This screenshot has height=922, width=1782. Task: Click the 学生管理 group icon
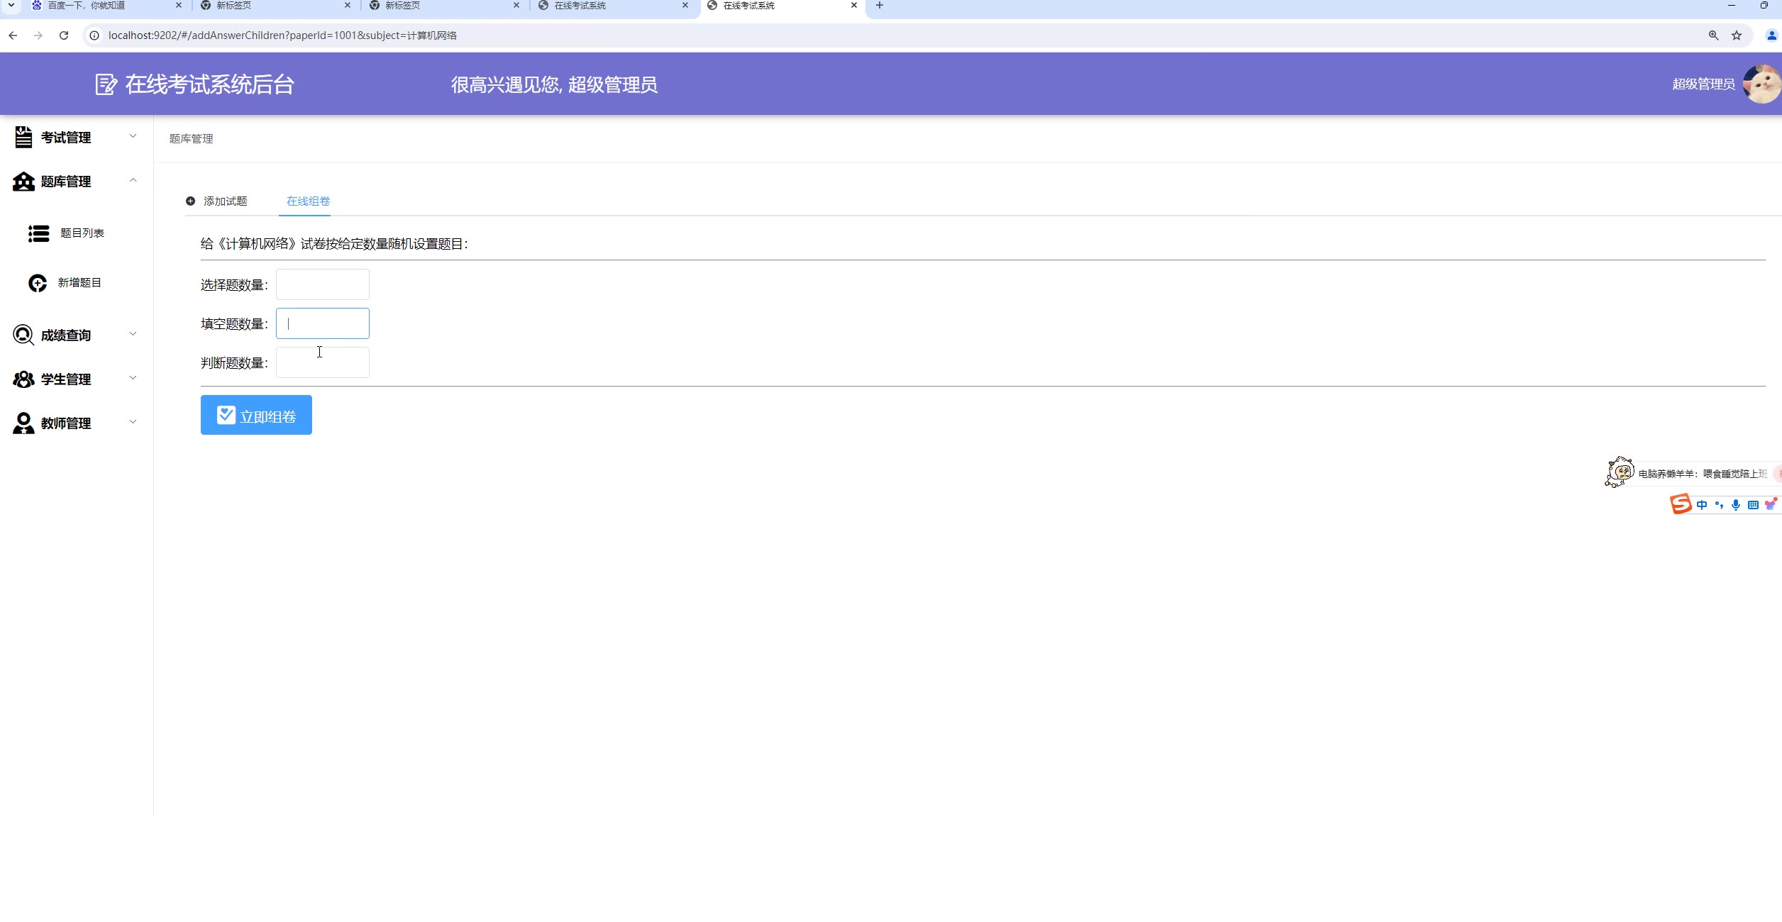pyautogui.click(x=23, y=379)
